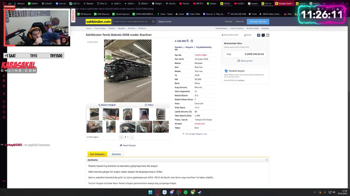The width and height of the screenshot is (350, 196).
Task: Click the three dots at sidebar bottom
Action: (4, 186)
